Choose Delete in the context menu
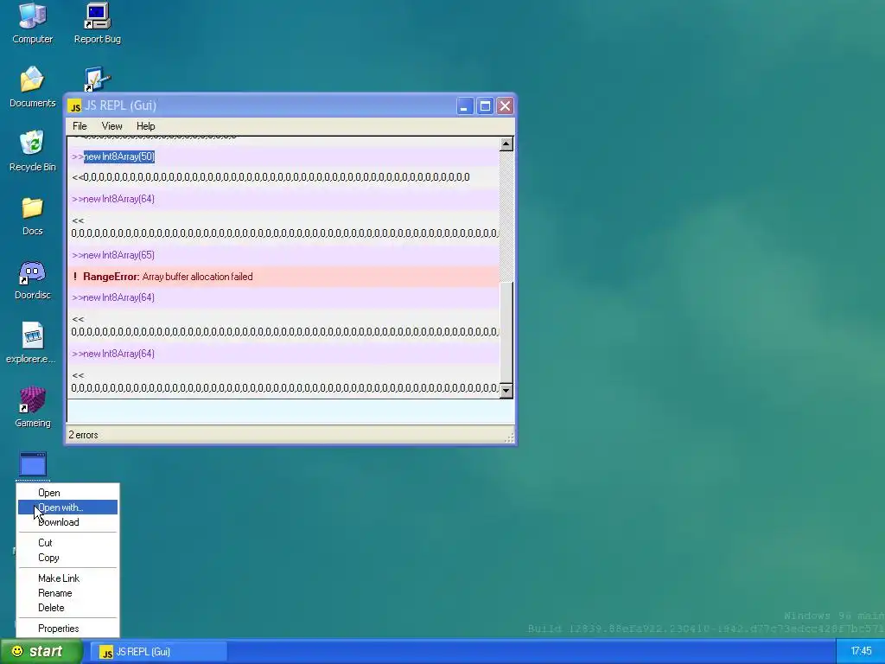 tap(67, 608)
